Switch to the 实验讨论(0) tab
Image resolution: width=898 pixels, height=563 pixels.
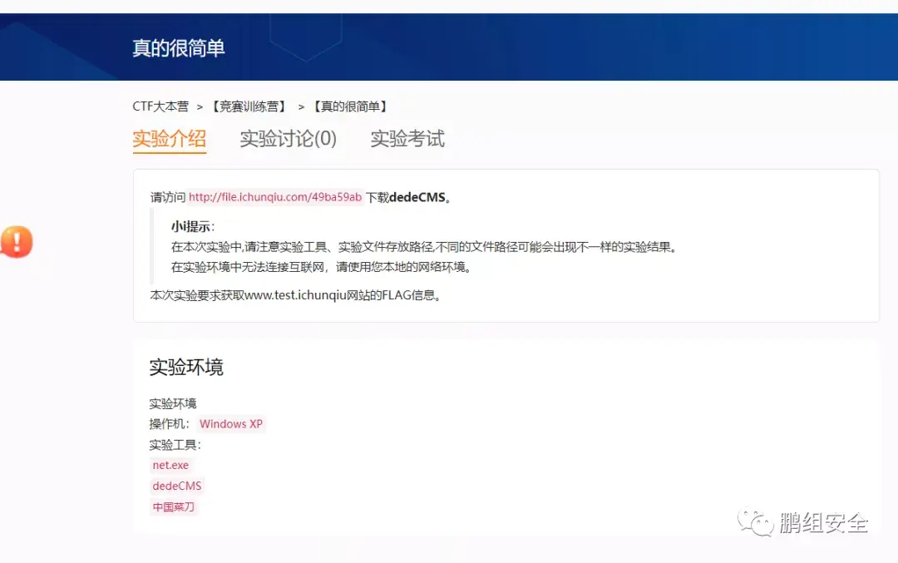(288, 139)
